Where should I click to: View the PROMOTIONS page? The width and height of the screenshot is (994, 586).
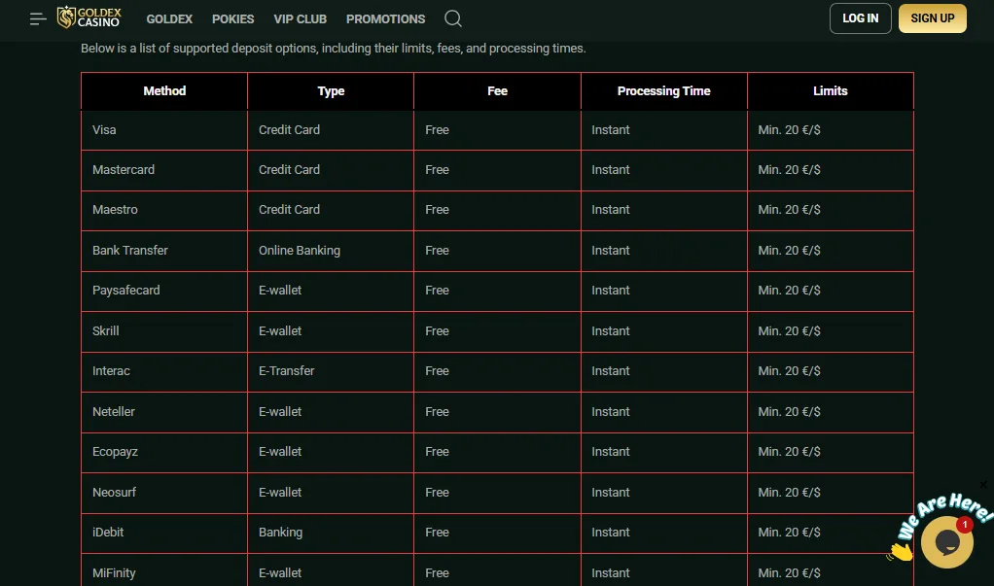[x=385, y=19]
